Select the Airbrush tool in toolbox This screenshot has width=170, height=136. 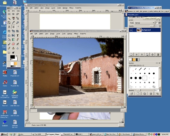tap(18, 44)
